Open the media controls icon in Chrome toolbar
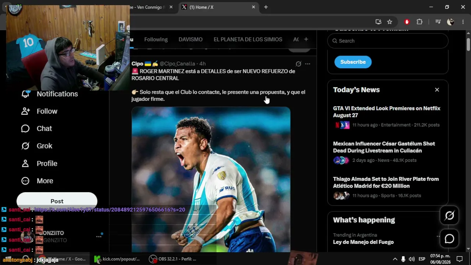 click(x=438, y=22)
